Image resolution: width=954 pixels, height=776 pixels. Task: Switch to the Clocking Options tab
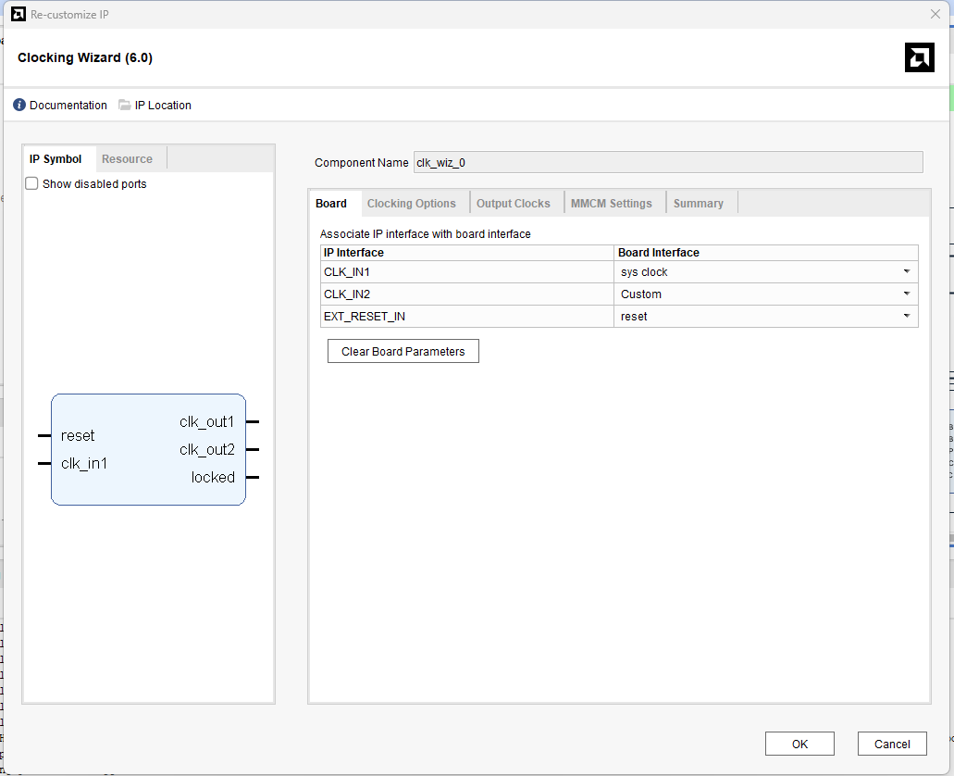click(x=411, y=204)
